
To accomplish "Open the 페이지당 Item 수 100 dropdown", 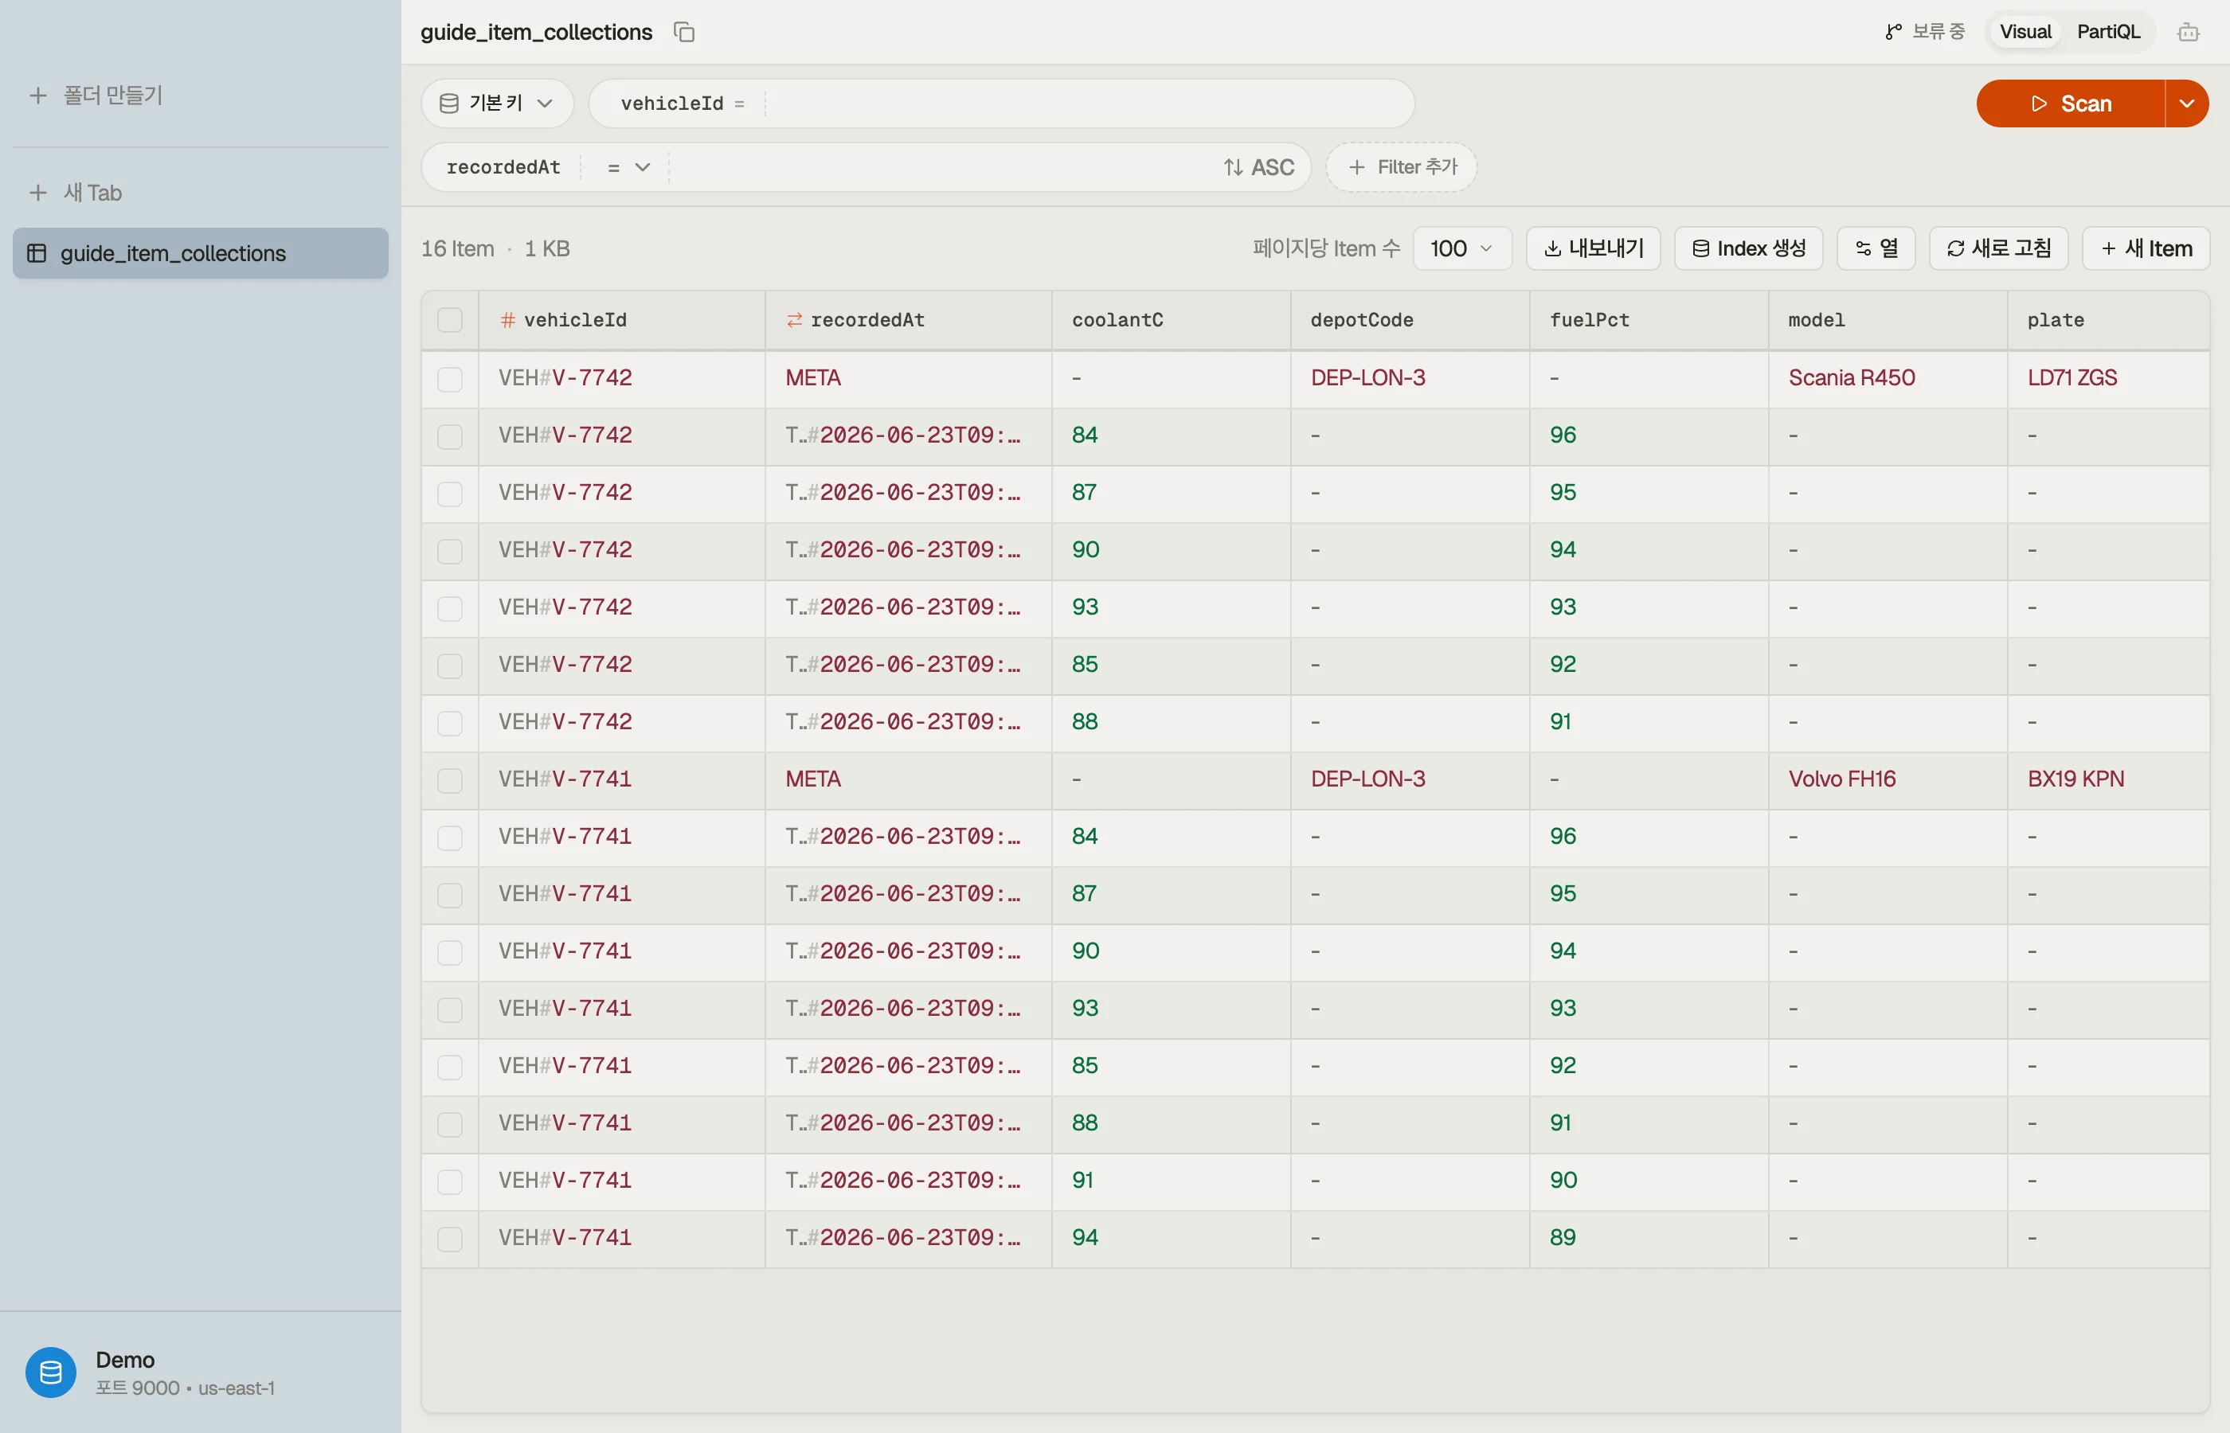I will point(1461,248).
